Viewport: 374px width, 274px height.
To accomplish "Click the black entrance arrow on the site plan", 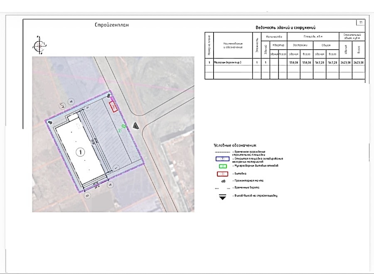I will point(136,126).
